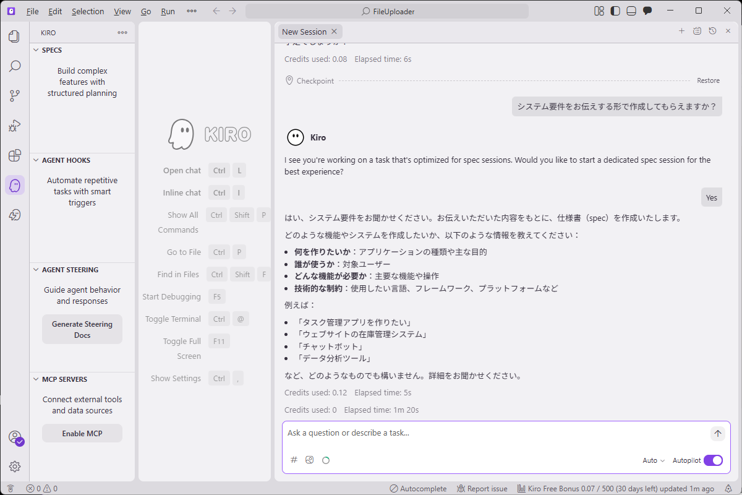Viewport: 742px width, 495px height.
Task: Click the # context icon in chat input
Action: [x=294, y=460]
